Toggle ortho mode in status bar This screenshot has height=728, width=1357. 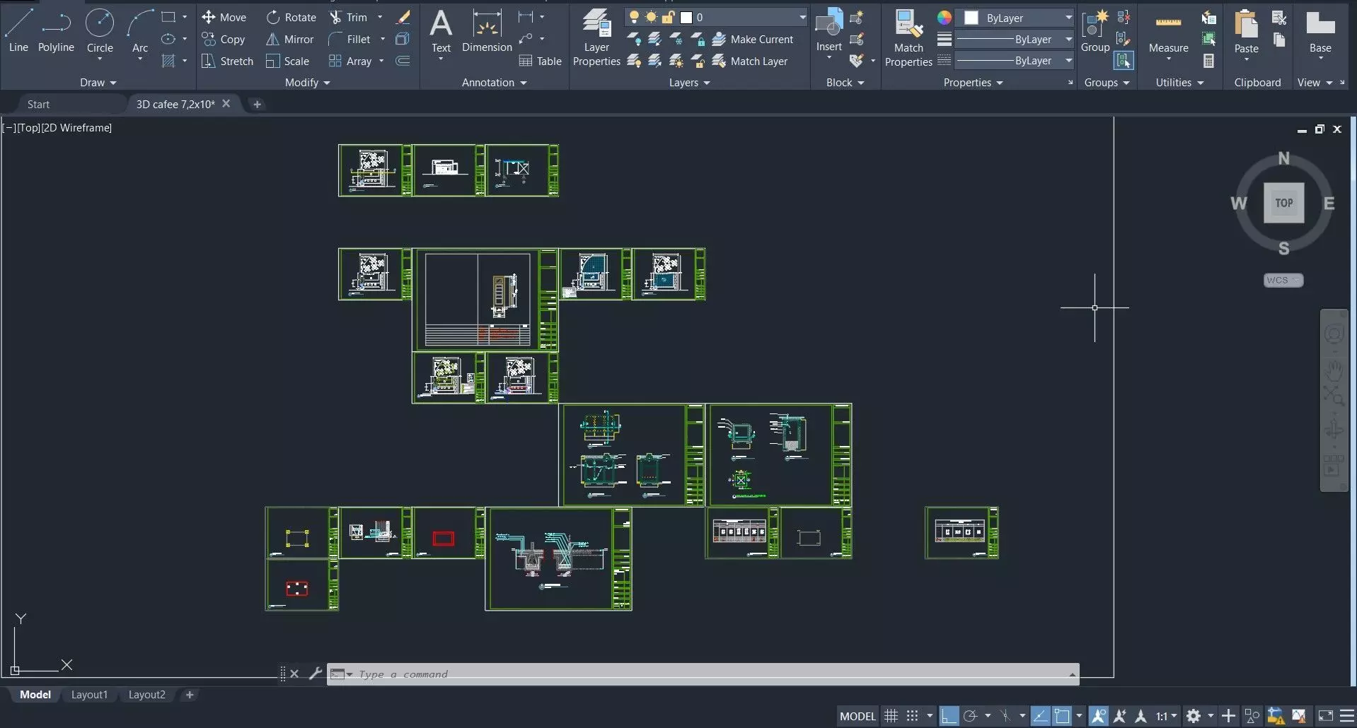click(949, 716)
